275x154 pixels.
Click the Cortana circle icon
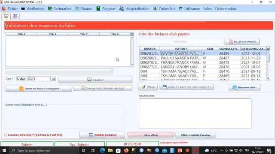pos(83,150)
